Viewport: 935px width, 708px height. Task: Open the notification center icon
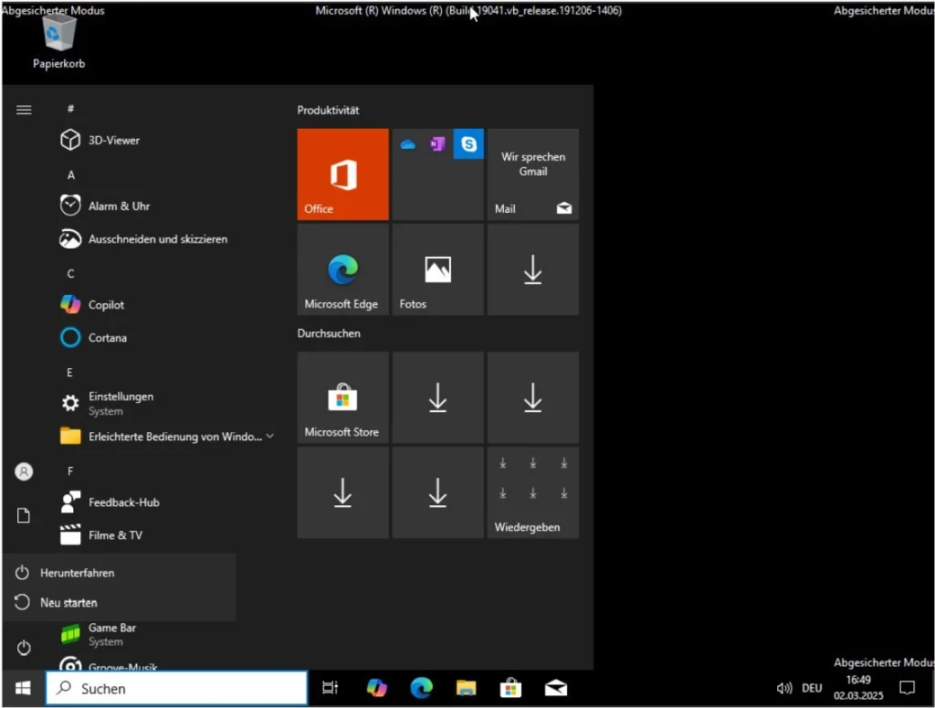tap(907, 688)
